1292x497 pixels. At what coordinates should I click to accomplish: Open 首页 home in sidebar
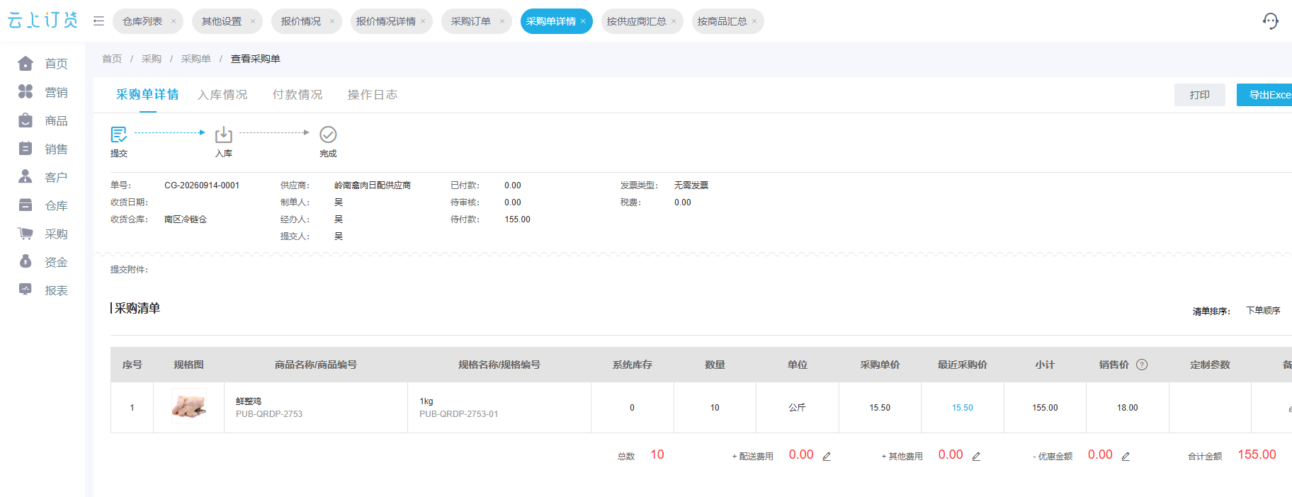pyautogui.click(x=42, y=64)
